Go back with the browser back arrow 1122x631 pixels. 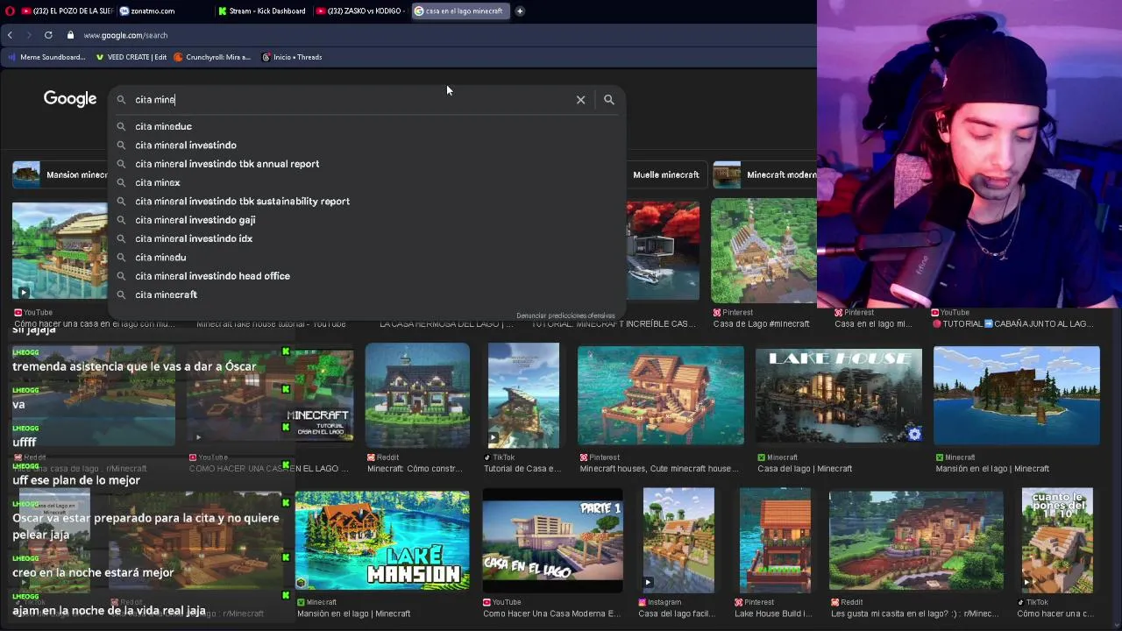pos(10,35)
